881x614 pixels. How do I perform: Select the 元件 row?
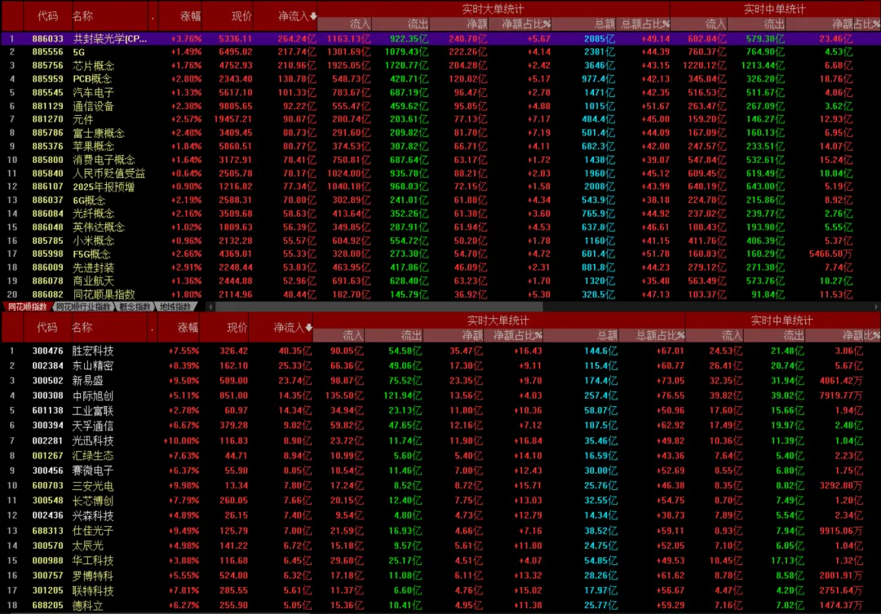coord(440,119)
